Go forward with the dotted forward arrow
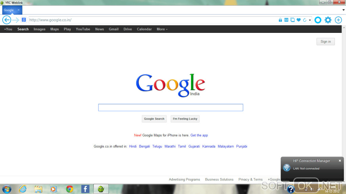The height and width of the screenshot is (194, 346). [x=16, y=20]
